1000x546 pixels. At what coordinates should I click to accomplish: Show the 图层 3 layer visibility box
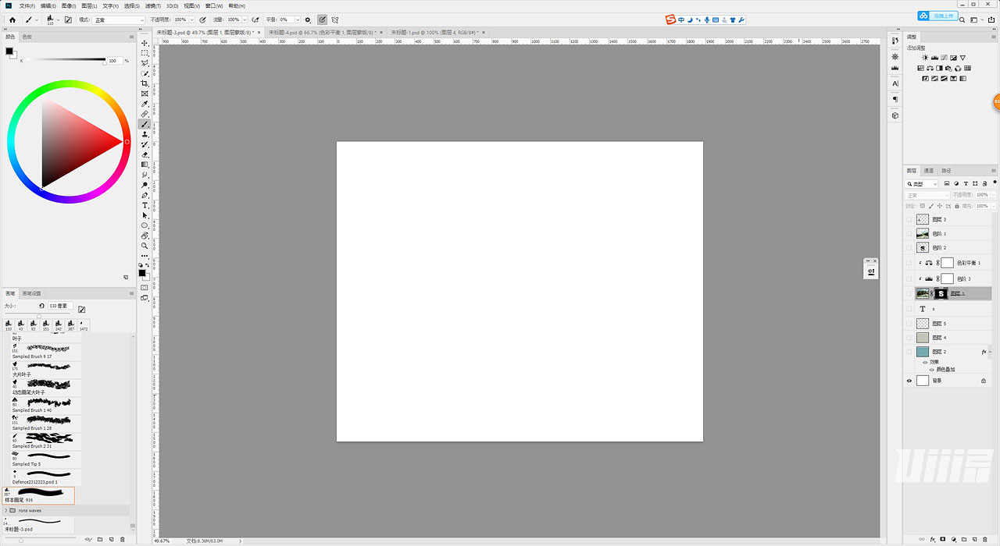pyautogui.click(x=909, y=219)
